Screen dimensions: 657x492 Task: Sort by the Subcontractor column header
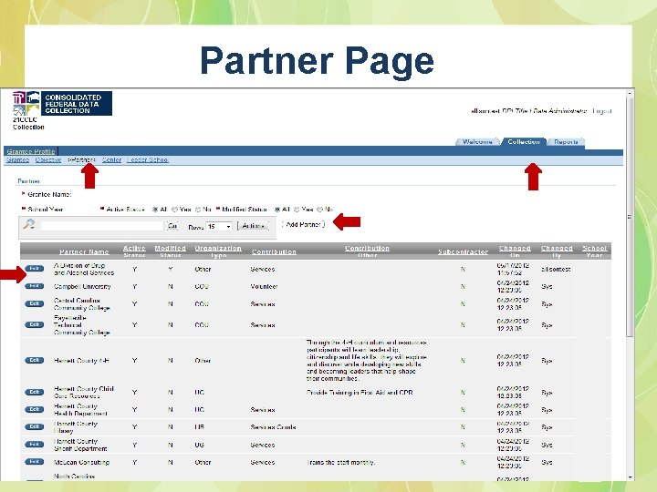click(463, 251)
